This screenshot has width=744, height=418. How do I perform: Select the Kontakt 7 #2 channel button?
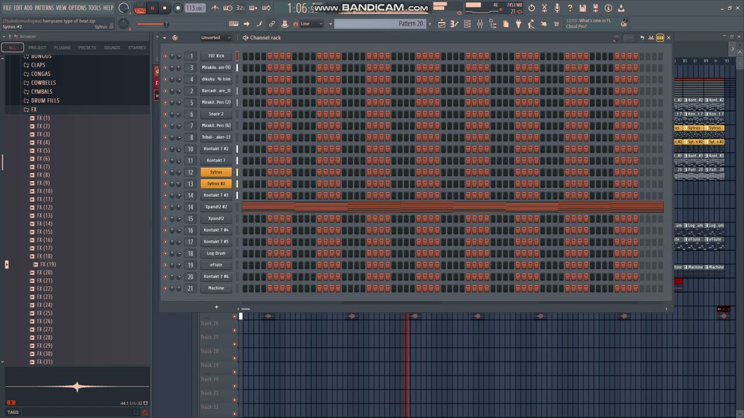click(x=216, y=149)
